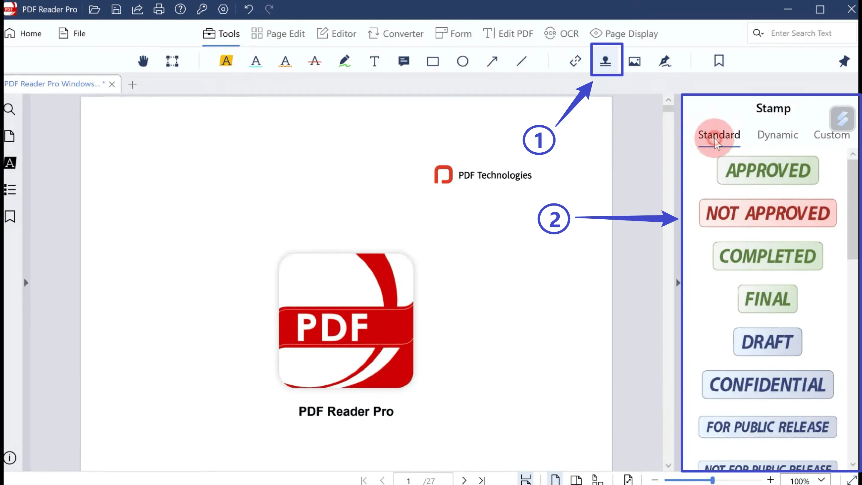The image size is (862, 485).
Task: Choose the CONFIDENTIAL stamp
Action: [767, 385]
